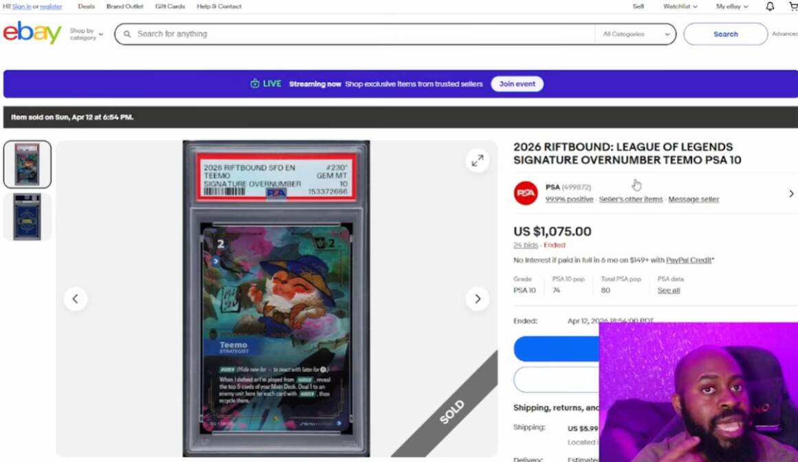Expand the My eBay menu
Viewport: 798px width, 462px height.
[732, 6]
